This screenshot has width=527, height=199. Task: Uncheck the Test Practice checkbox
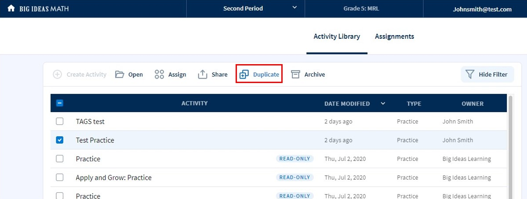[60, 140]
